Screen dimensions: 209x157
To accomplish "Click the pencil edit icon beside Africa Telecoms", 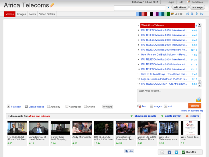I will [x=52, y=5].
